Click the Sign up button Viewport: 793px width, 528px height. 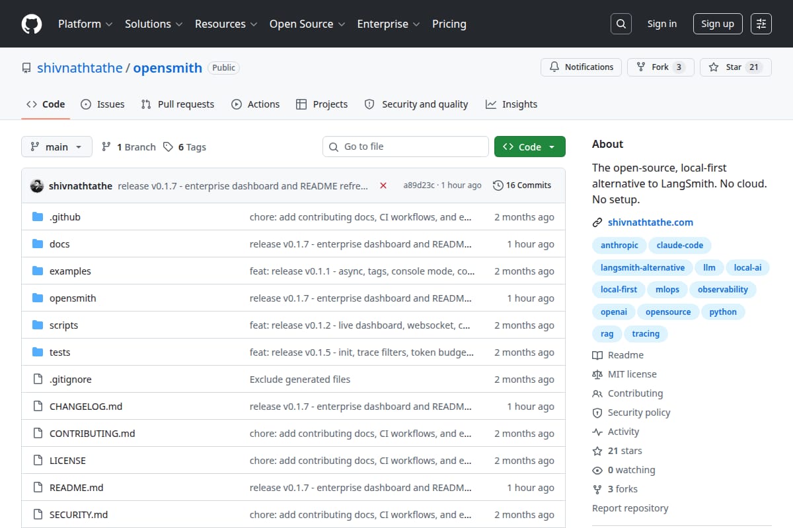[718, 24]
